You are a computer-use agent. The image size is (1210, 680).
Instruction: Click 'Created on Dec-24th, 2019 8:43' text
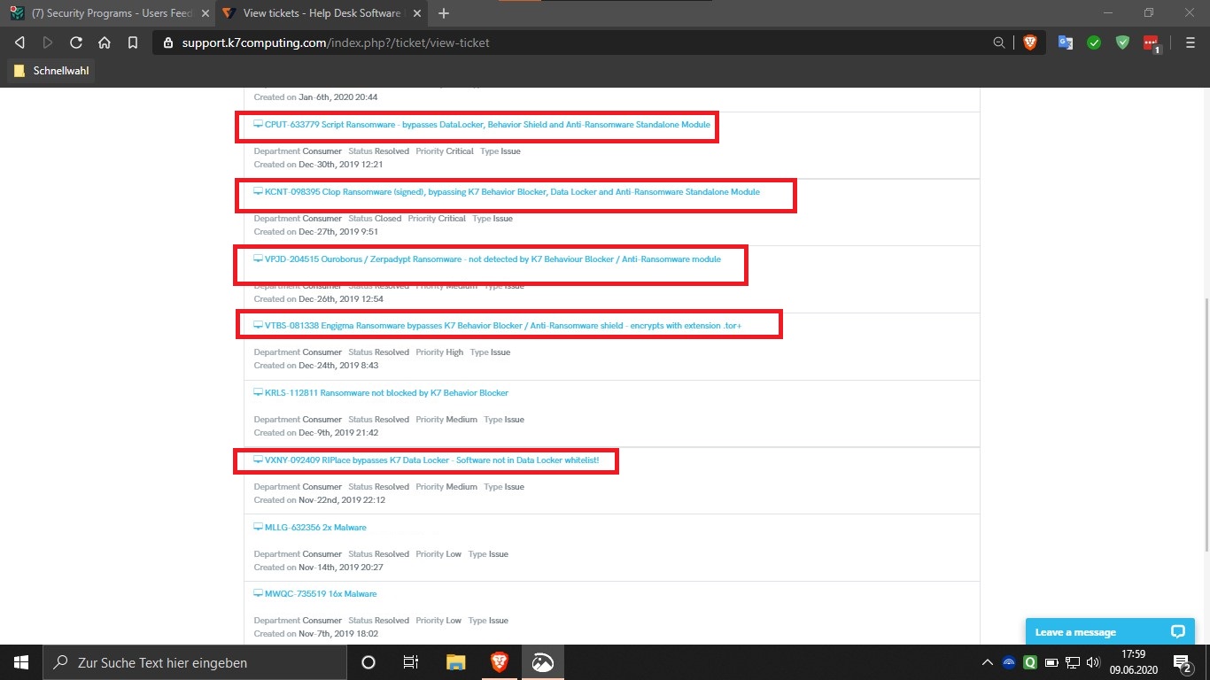pos(316,366)
